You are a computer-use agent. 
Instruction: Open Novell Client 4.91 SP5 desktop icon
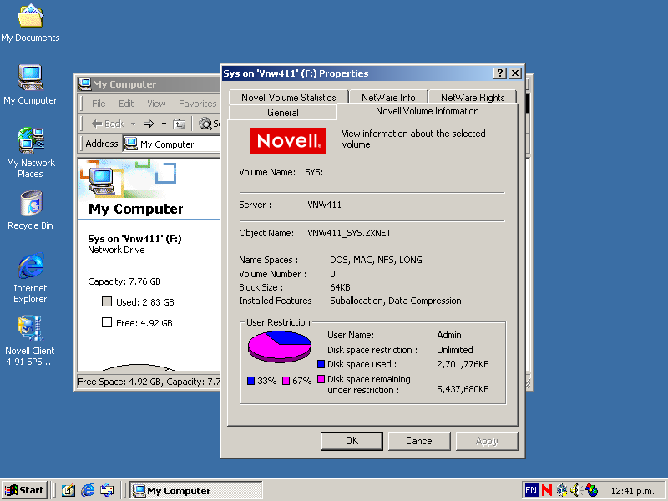30,341
